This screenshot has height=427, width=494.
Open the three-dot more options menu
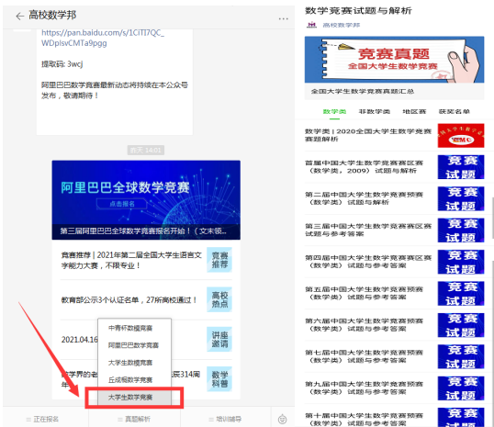[x=283, y=19]
